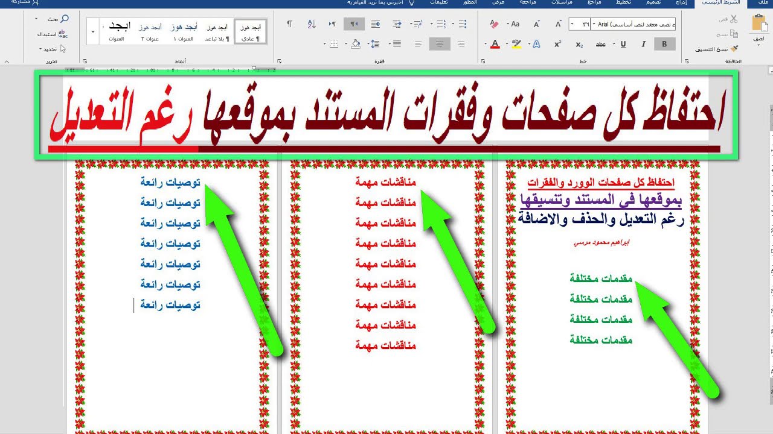Image resolution: width=773 pixels, height=434 pixels.
Task: Switch to the Insert (إدراج) tab
Action: [681, 3]
